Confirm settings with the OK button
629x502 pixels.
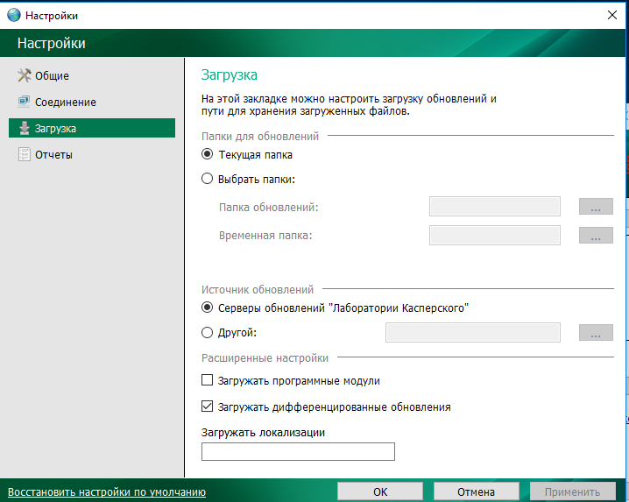pyautogui.click(x=380, y=492)
